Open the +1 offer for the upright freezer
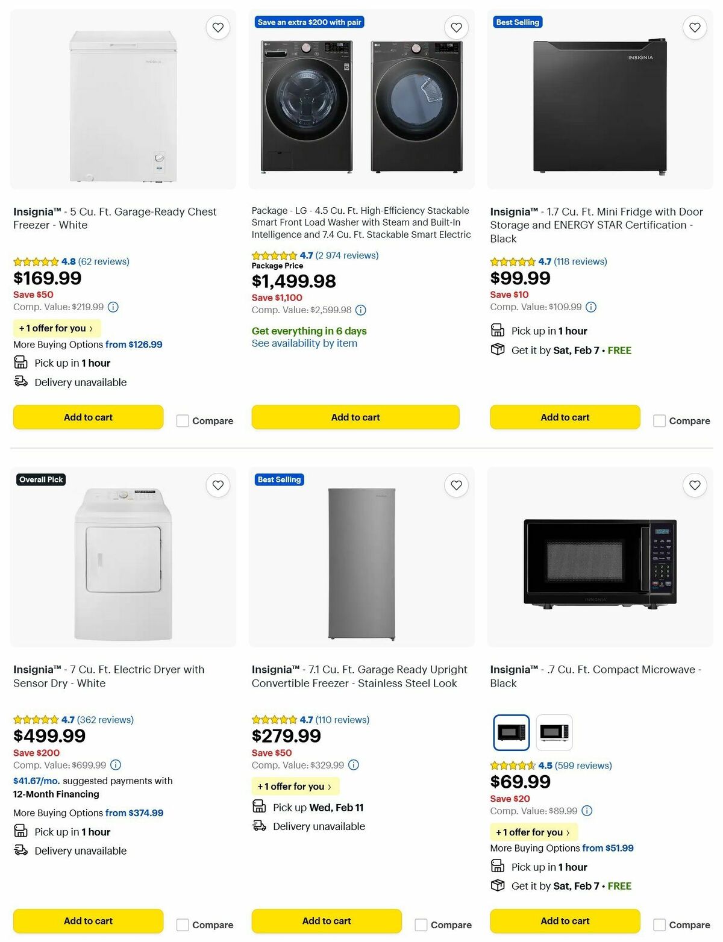This screenshot has width=723, height=942. (295, 787)
